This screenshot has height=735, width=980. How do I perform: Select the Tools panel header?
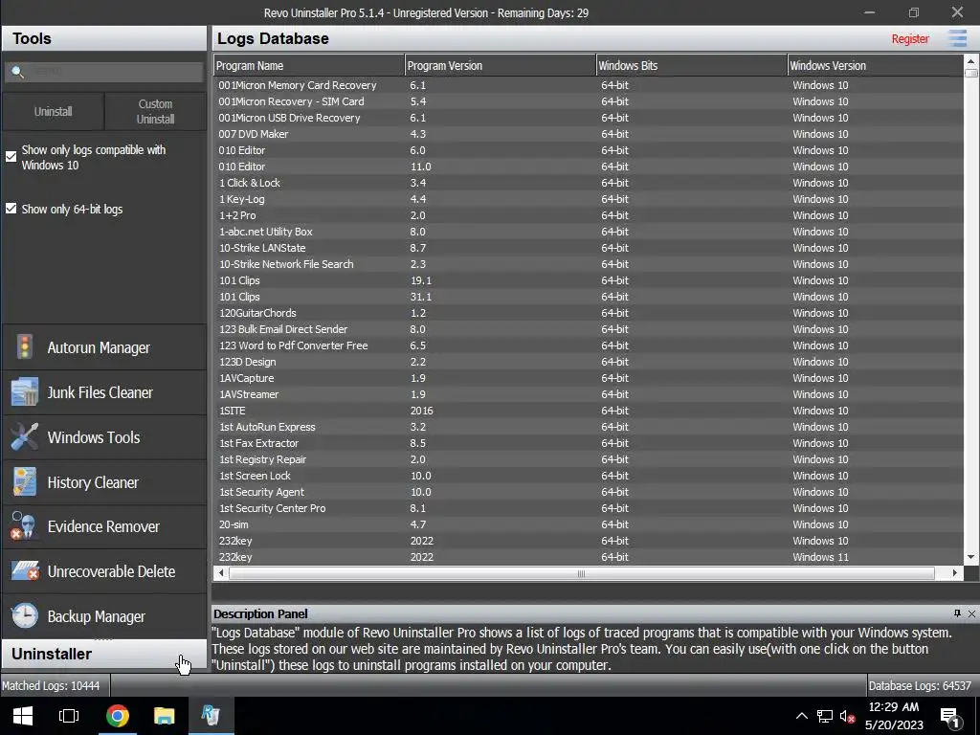pos(103,38)
